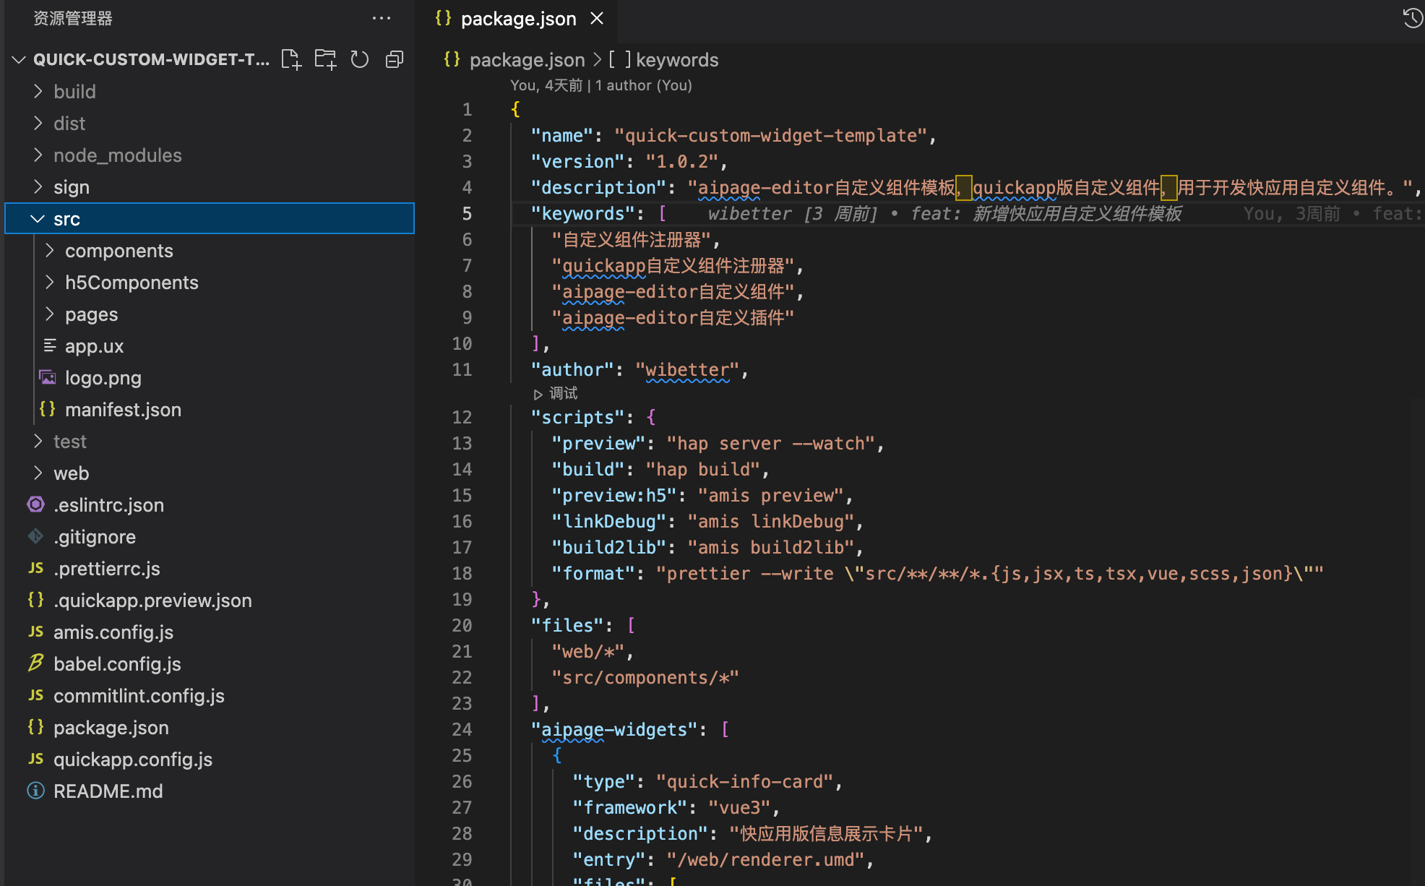This screenshot has width=1425, height=886.
Task: Click keywords in the breadcrumb path
Action: click(x=677, y=60)
